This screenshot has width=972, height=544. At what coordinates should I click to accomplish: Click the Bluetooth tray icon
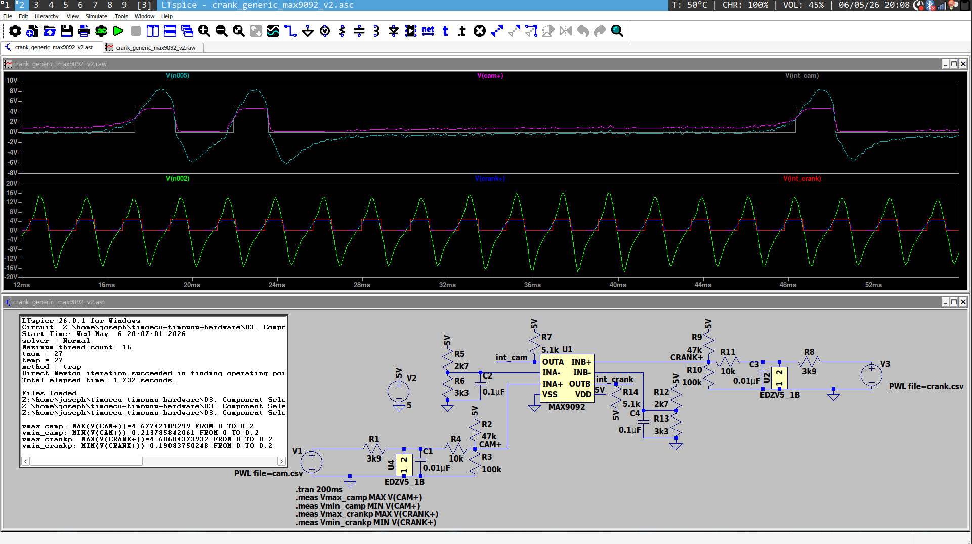pyautogui.click(x=931, y=5)
